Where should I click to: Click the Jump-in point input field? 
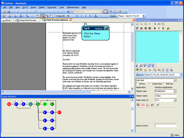166,126
